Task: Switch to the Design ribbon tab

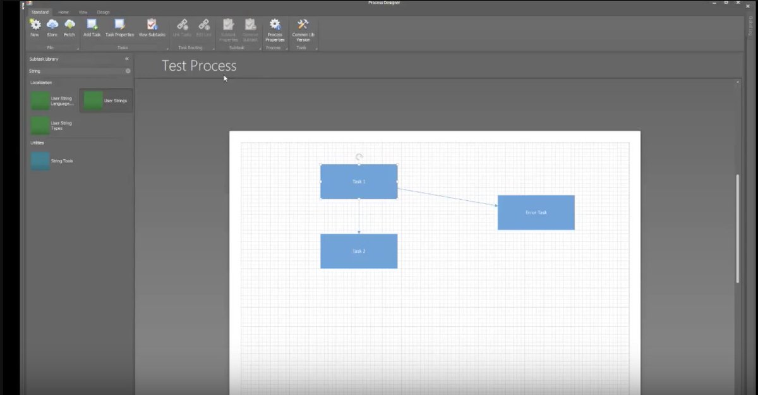Action: [x=103, y=12]
